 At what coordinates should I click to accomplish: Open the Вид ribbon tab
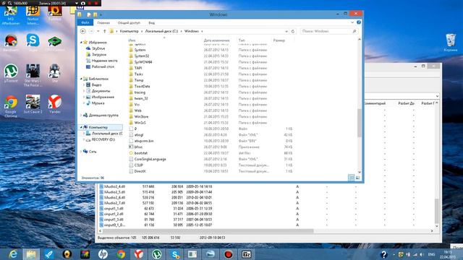coord(151,22)
